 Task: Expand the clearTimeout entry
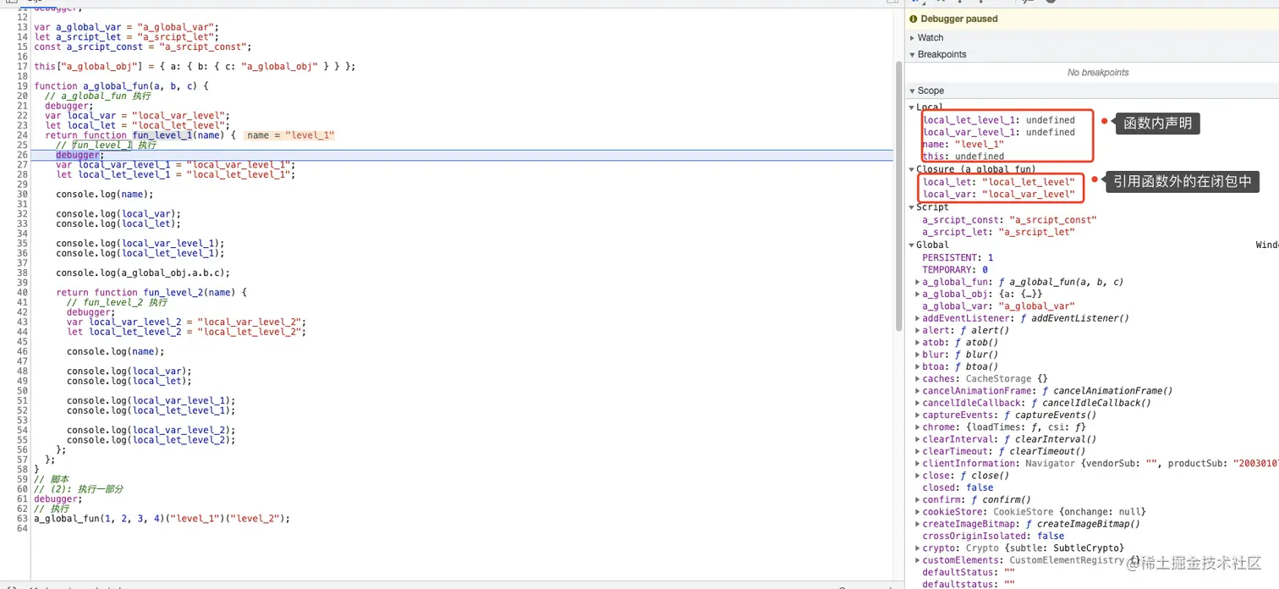[x=919, y=451]
